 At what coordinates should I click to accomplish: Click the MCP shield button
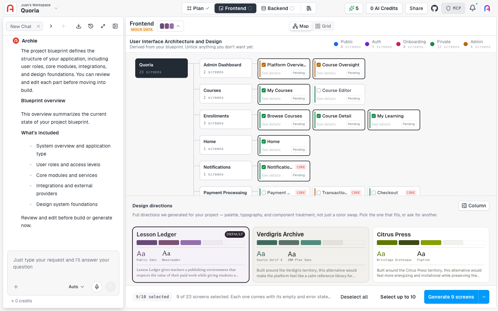453,8
